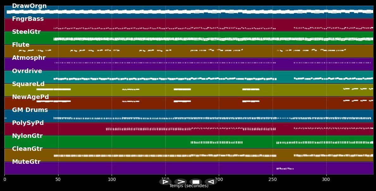Click the SteelGtr track label
This screenshot has height=191, width=376.
coord(26,32)
